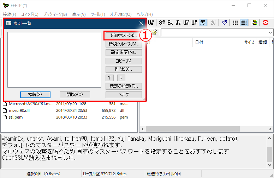Open the オプション(O) menu
This screenshot has height=178, width=274.
(x=120, y=14)
